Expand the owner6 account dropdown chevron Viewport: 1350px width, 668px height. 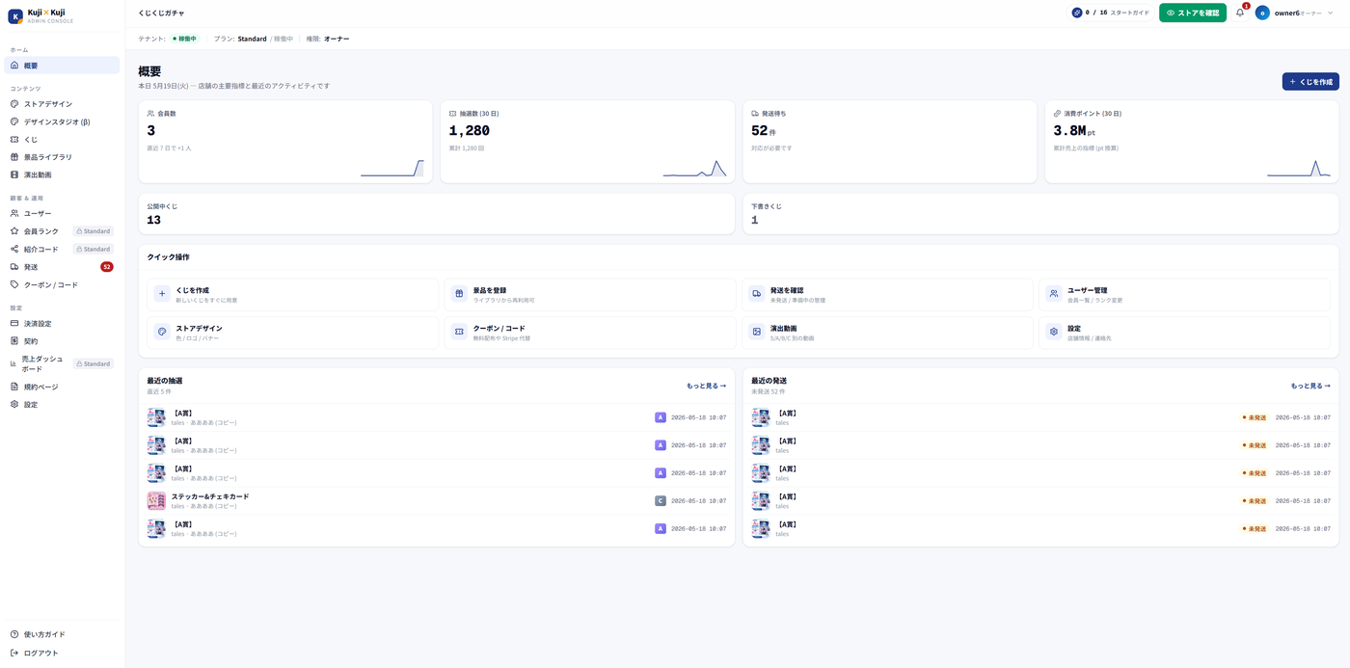1331,13
